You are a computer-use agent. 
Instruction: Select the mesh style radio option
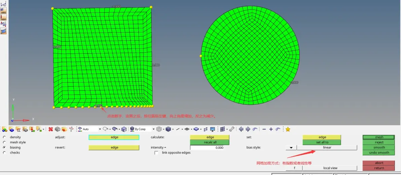[4, 142]
